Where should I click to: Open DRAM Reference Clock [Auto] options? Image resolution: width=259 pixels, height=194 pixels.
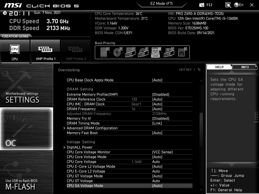coord(129,99)
